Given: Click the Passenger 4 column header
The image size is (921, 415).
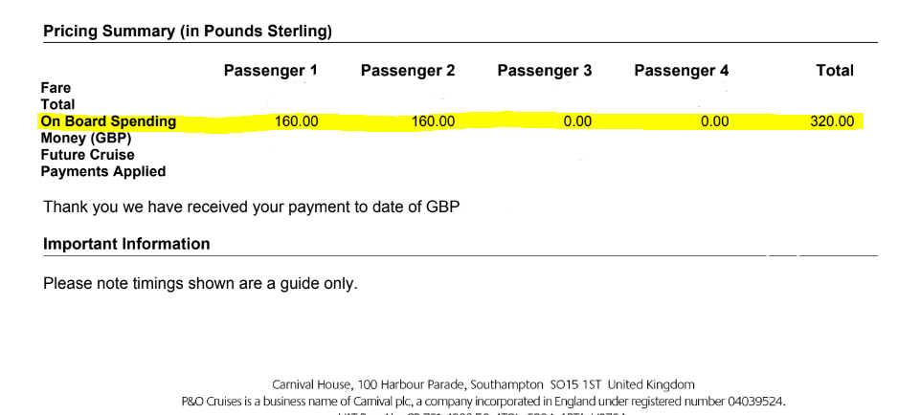Looking at the screenshot, I should [x=682, y=71].
